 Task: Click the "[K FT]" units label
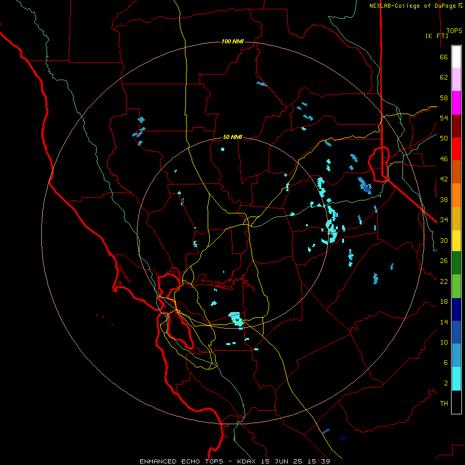[x=437, y=36]
